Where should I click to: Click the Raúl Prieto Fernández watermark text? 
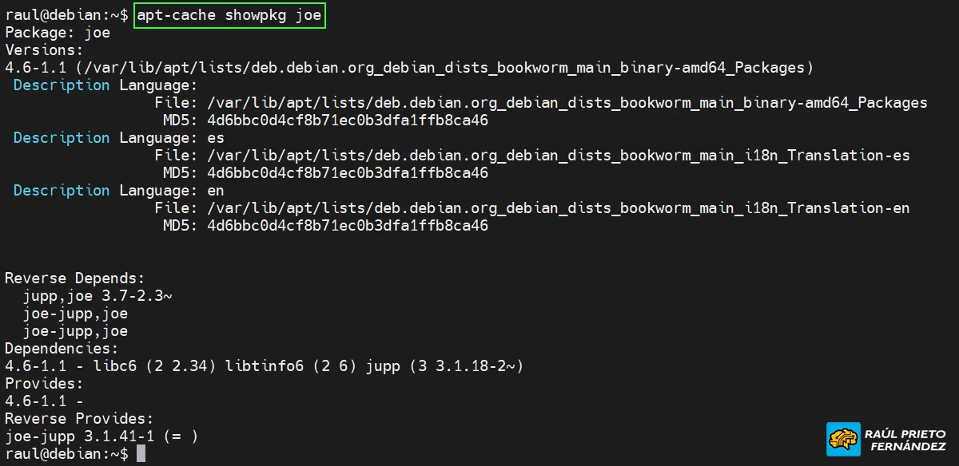[x=903, y=440]
